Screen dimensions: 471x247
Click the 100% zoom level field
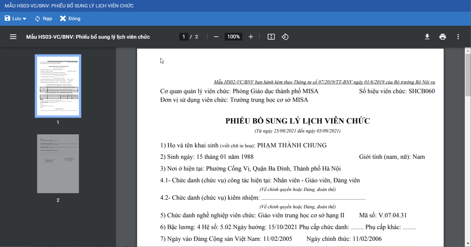point(233,37)
